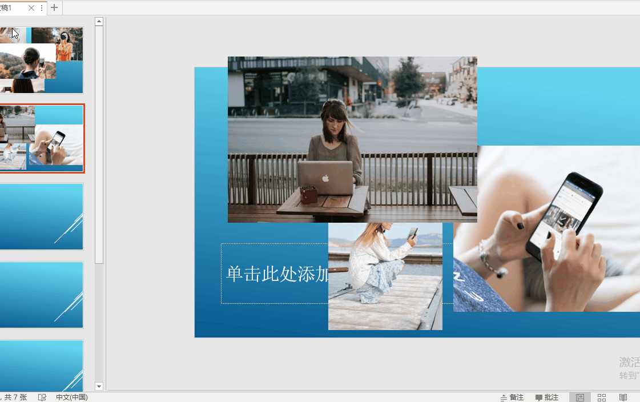Open the document tab options menu
Screen dimensions: 640x402
tap(42, 8)
